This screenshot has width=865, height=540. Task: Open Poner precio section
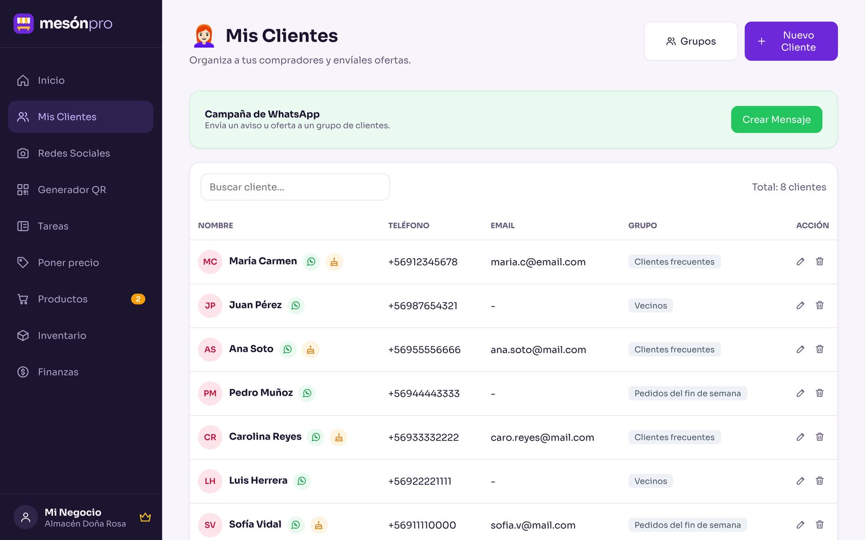(x=81, y=262)
